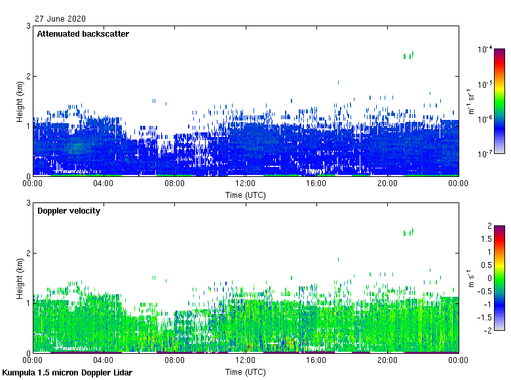511x380 pixels.
Task: Click the 04:00 tick under the backscatter plot
Action: (104, 183)
